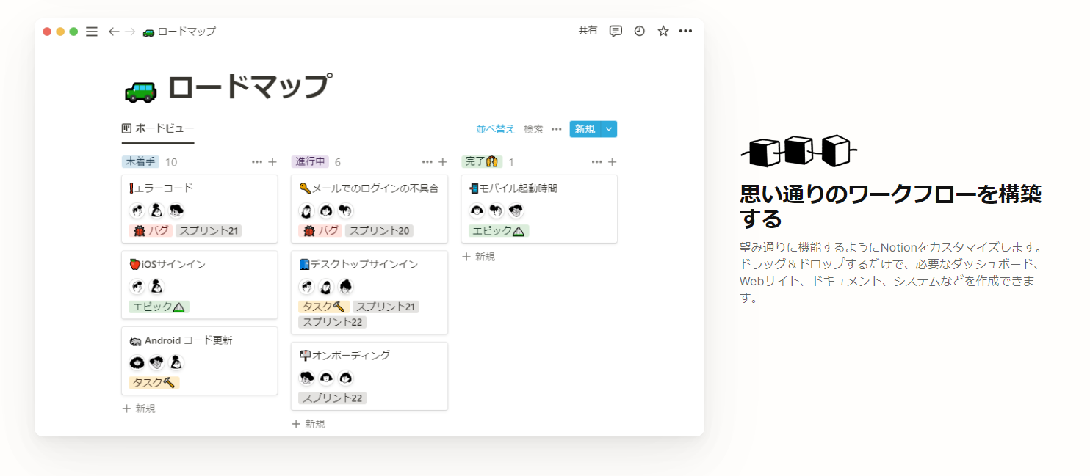The width and height of the screenshot is (1090, 476).
Task: Click バグ tag on メールでのログインの不具合 card
Action: (321, 231)
